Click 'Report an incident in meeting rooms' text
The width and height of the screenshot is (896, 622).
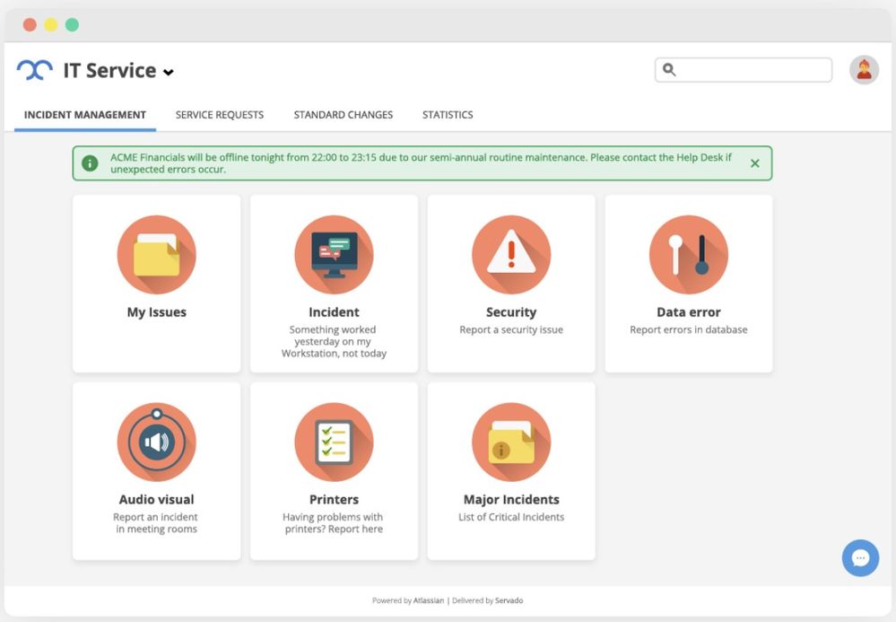click(x=157, y=523)
